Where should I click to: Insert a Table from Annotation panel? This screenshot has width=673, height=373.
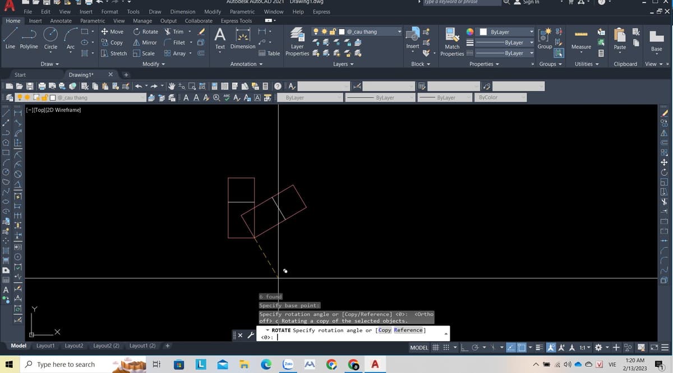pos(270,54)
